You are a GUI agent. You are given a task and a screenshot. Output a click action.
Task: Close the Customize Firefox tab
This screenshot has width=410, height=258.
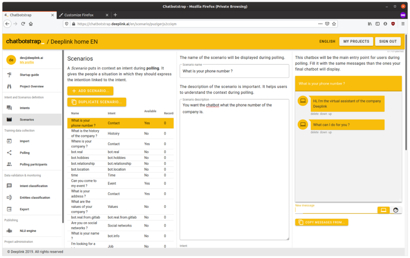107,15
